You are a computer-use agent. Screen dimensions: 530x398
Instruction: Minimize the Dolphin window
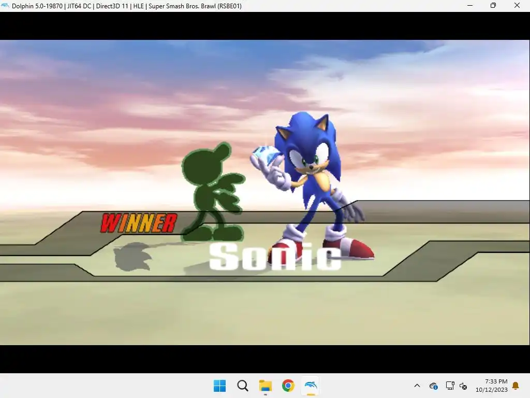tap(470, 5)
